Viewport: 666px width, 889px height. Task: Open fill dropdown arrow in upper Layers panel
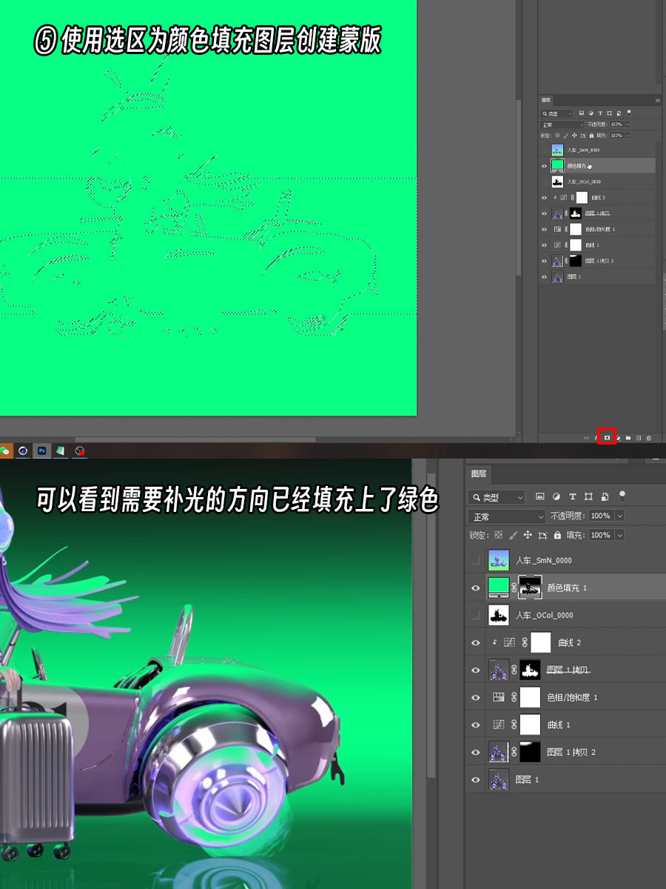pyautogui.click(x=628, y=136)
